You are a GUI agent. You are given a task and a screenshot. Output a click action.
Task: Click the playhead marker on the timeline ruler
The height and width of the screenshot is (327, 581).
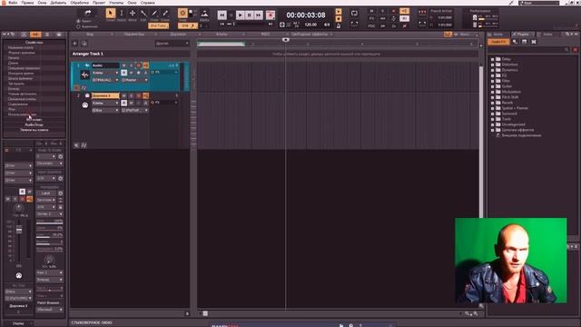click(285, 40)
